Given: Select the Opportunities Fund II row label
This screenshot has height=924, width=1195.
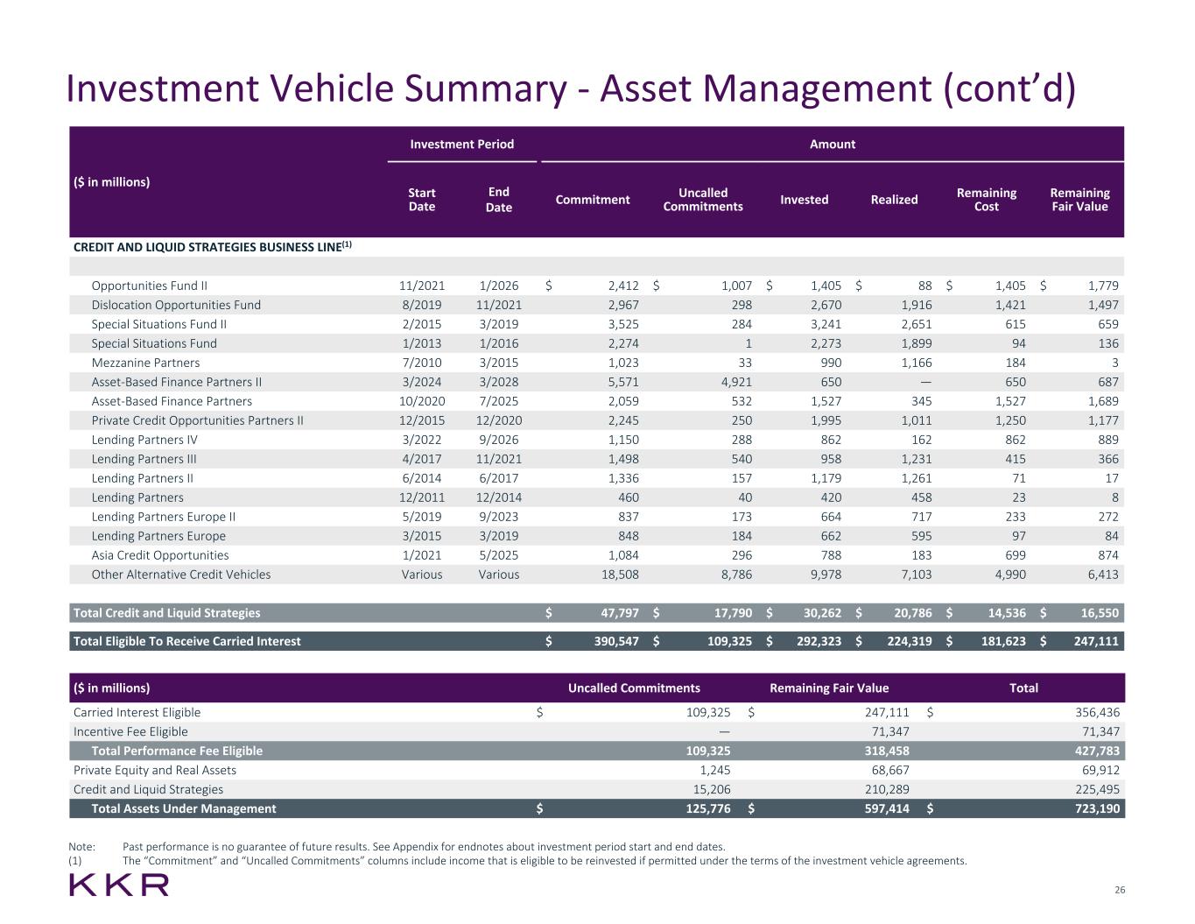Looking at the screenshot, I should coord(149,286).
